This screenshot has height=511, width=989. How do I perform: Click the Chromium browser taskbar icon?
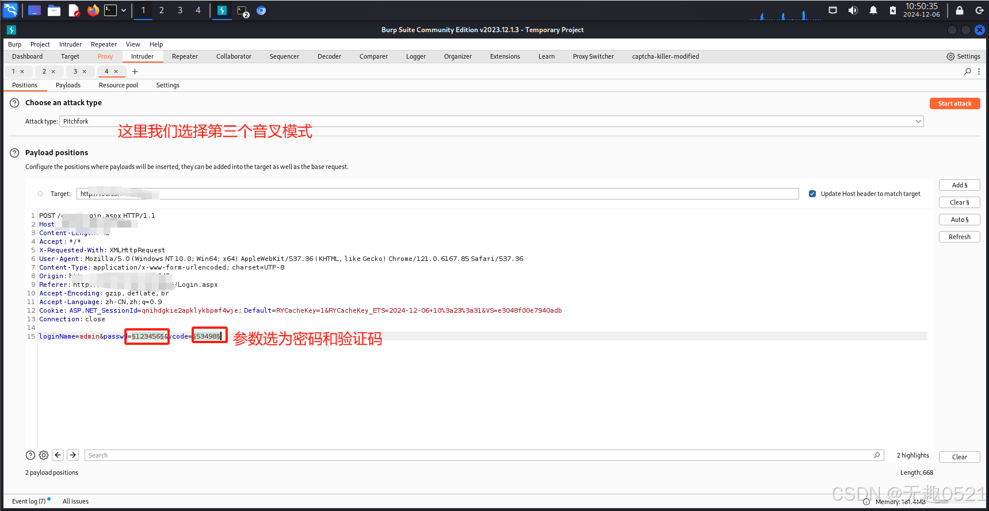tap(261, 10)
